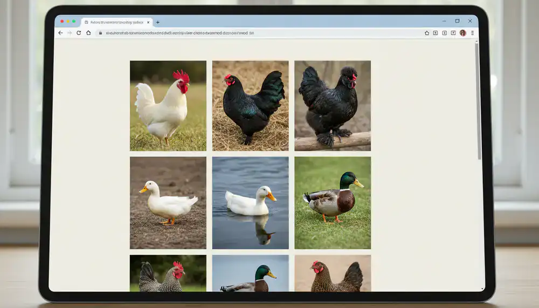
Task: Click the forward navigation arrow
Action: tap(70, 33)
